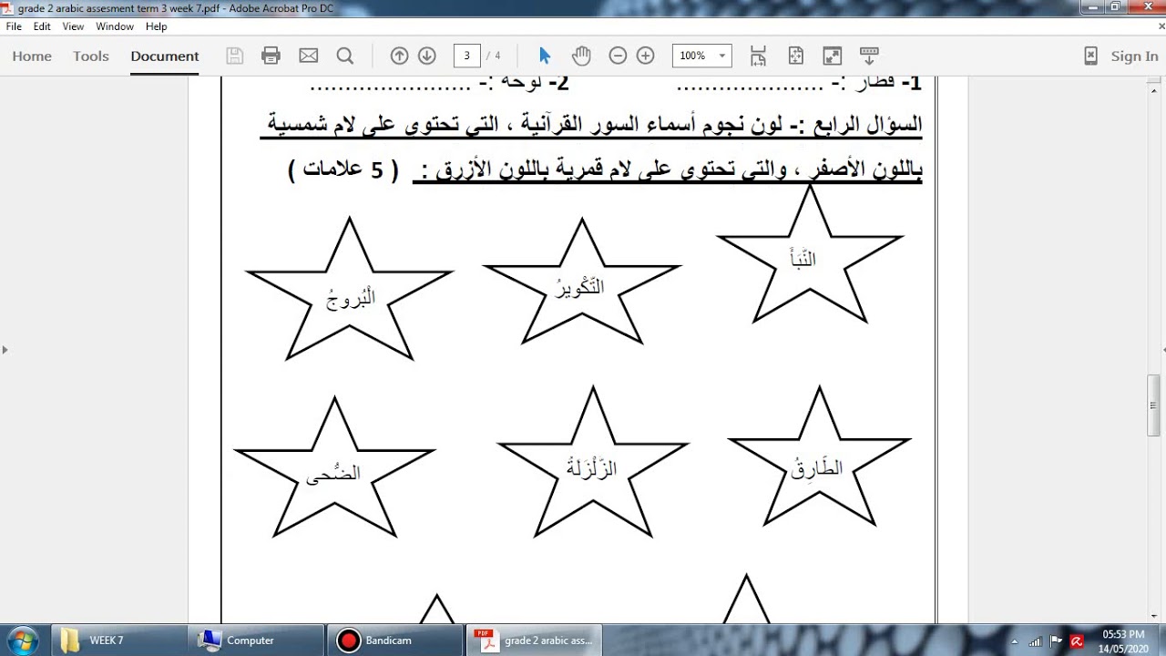Zoom out with the minus icon

(x=618, y=56)
